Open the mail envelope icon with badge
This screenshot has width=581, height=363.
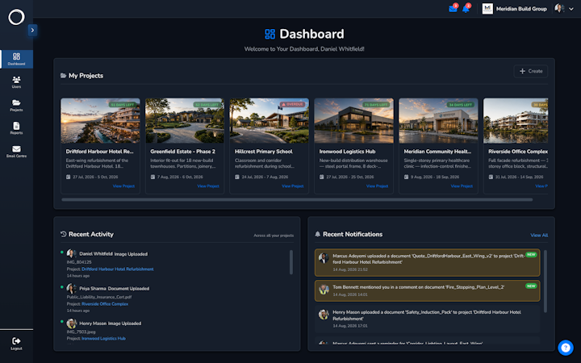tap(453, 9)
